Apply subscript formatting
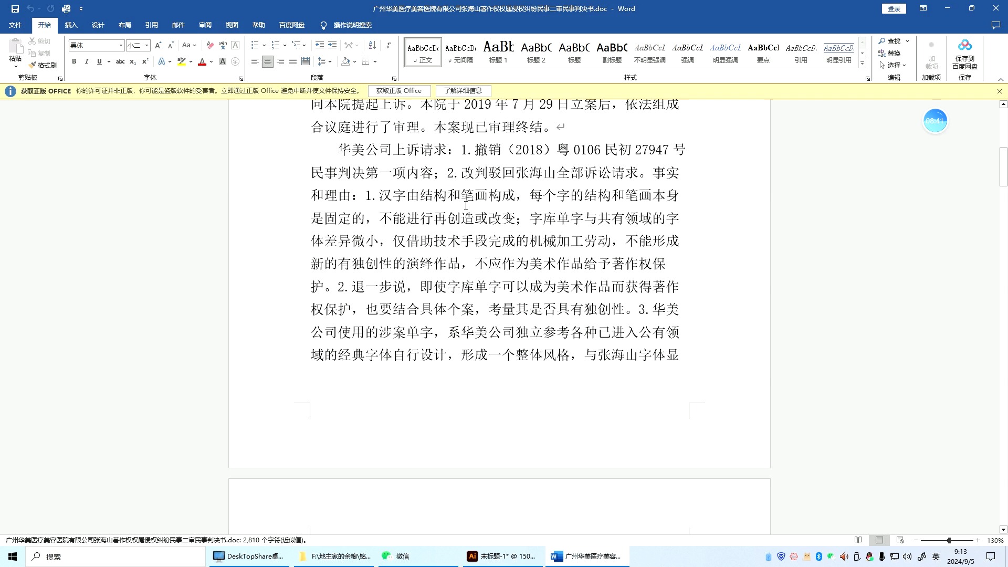1008x567 pixels. pos(133,61)
